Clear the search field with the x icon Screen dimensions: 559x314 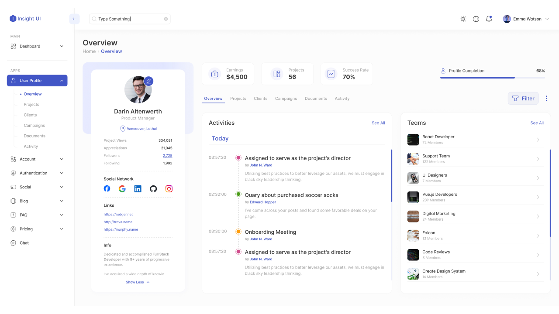(166, 19)
